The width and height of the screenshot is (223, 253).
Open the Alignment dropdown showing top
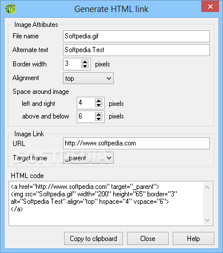point(88,78)
